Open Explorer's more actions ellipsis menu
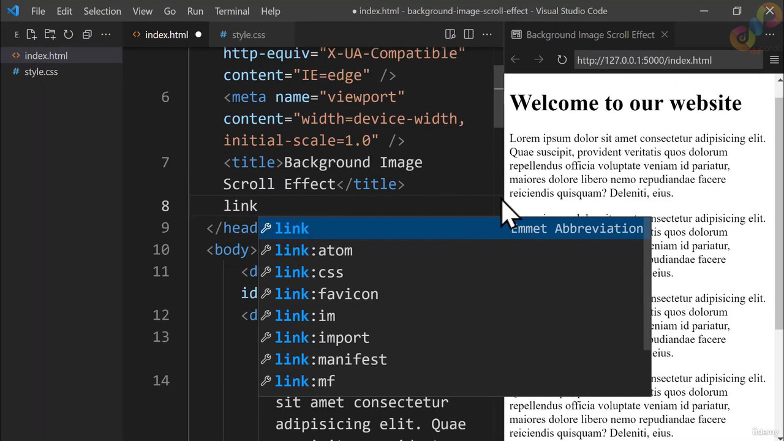 106,35
